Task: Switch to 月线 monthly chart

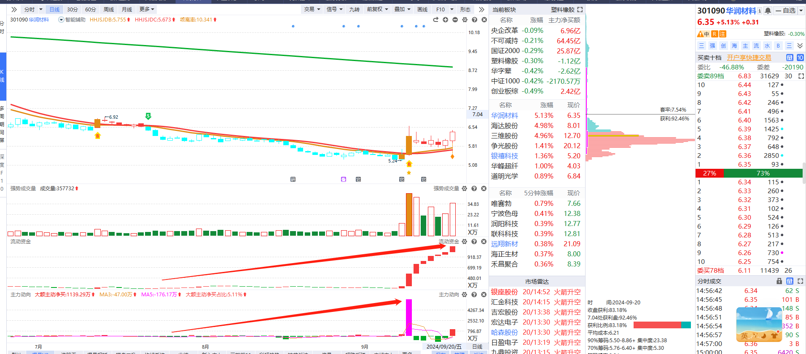Action: (x=127, y=9)
